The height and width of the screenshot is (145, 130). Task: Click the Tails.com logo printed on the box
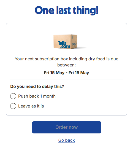[64, 45]
